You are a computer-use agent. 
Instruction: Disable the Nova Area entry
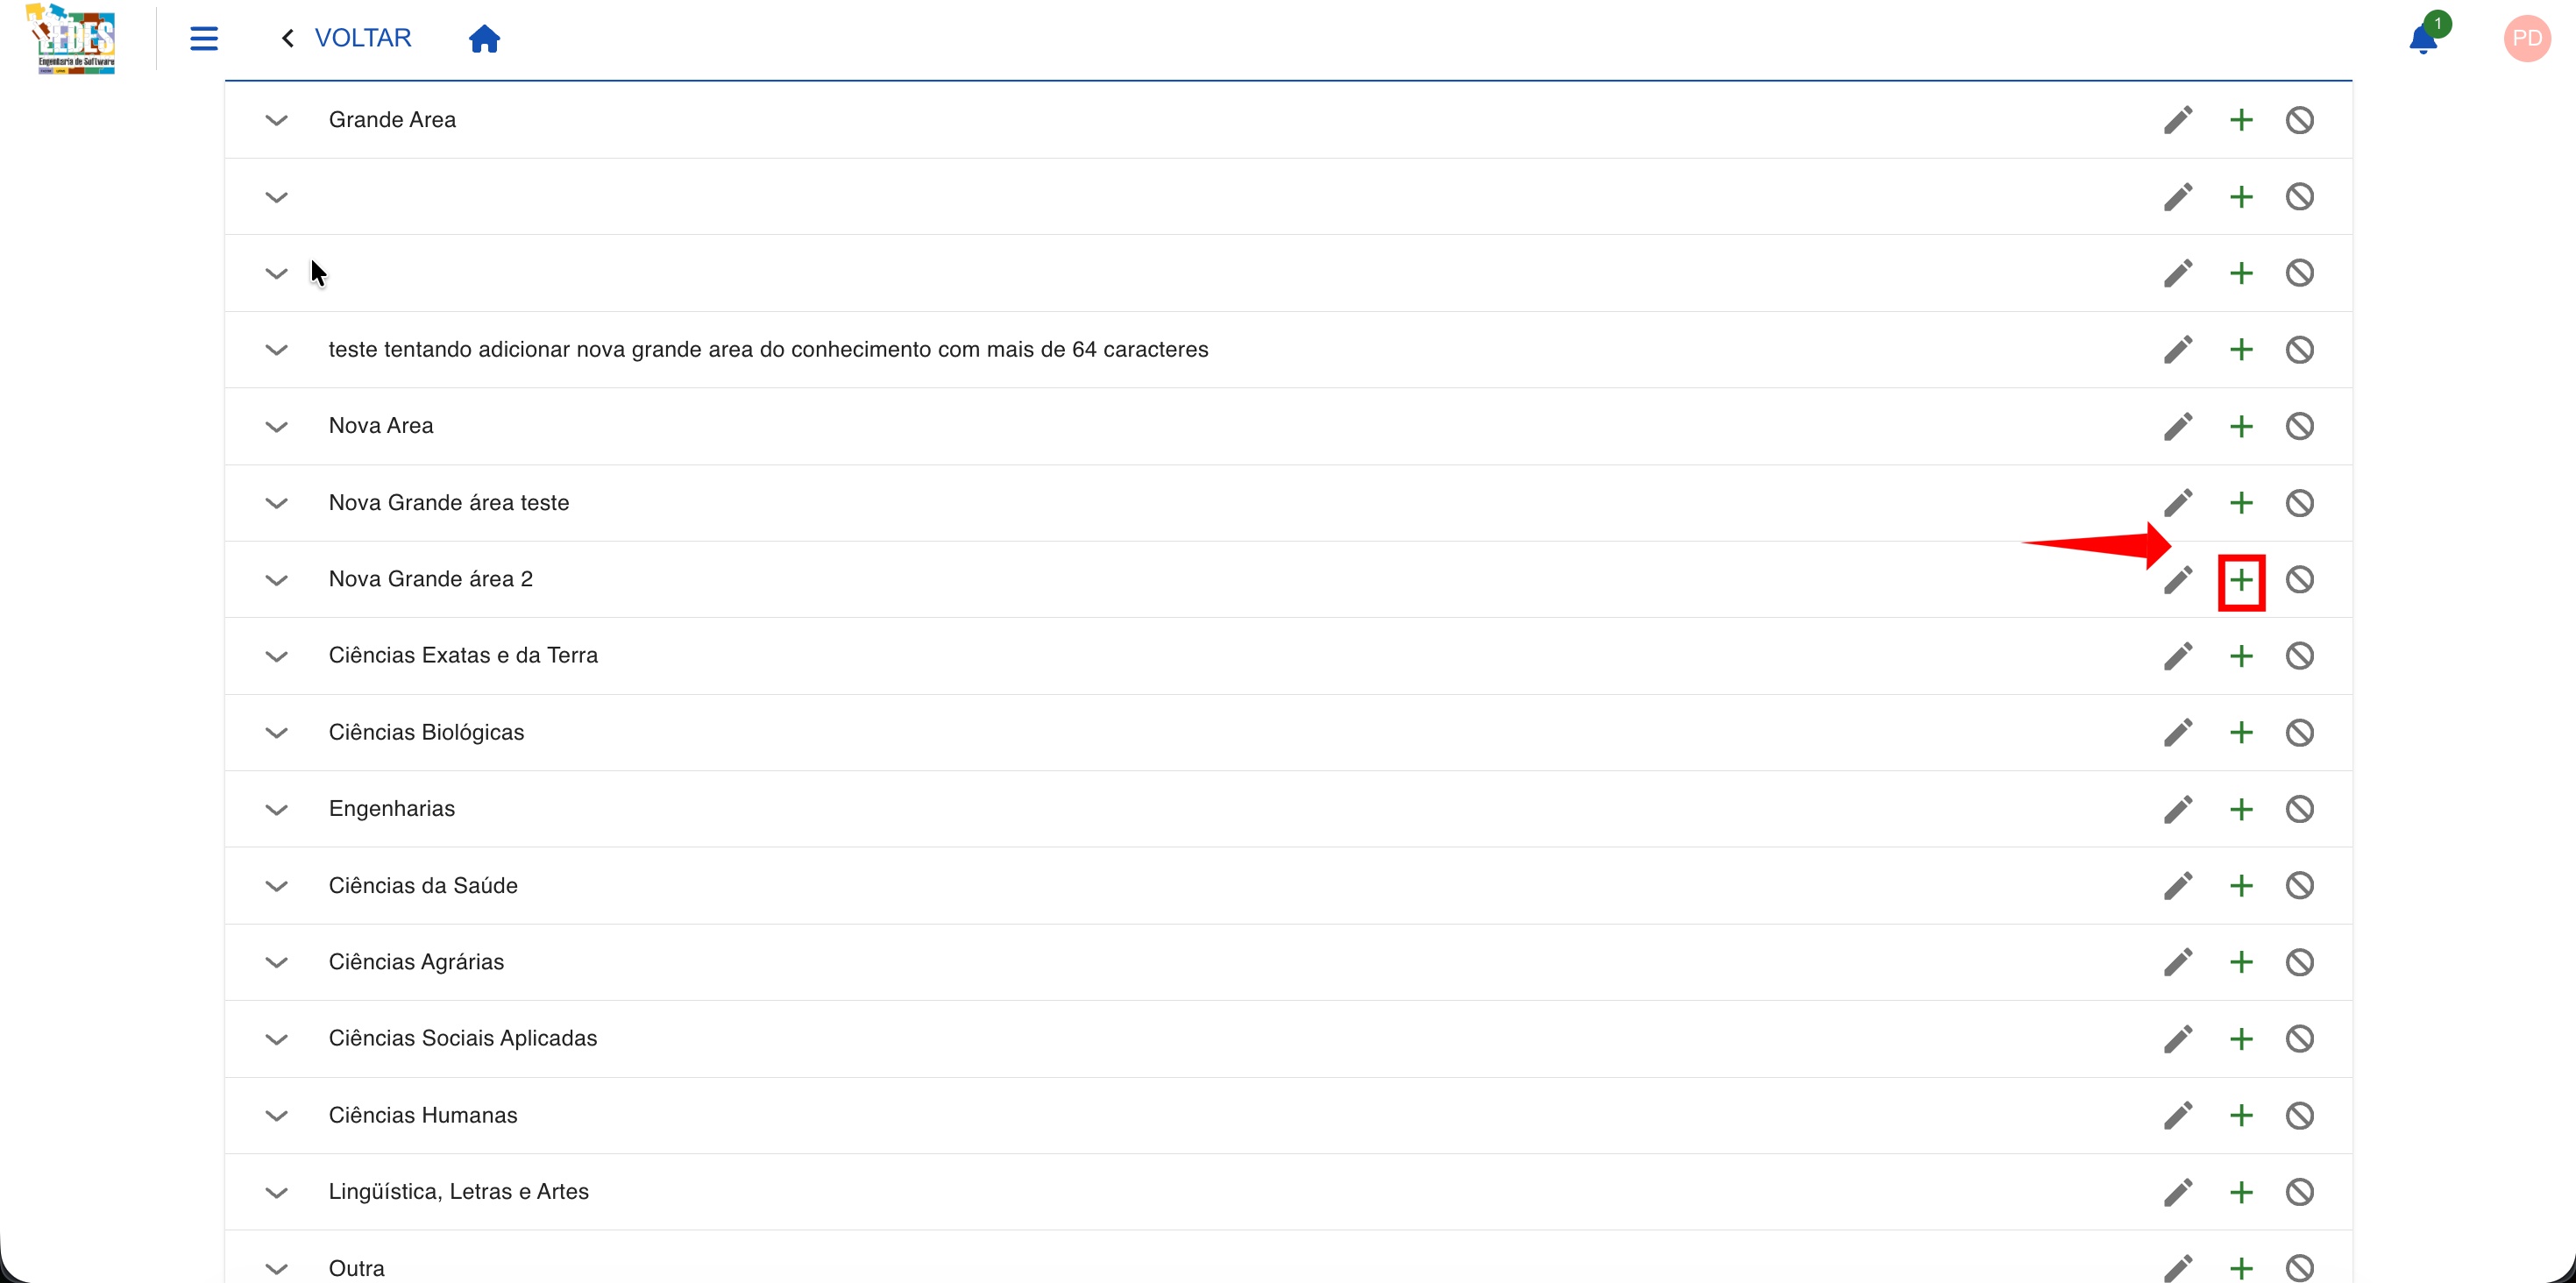coord(2299,426)
